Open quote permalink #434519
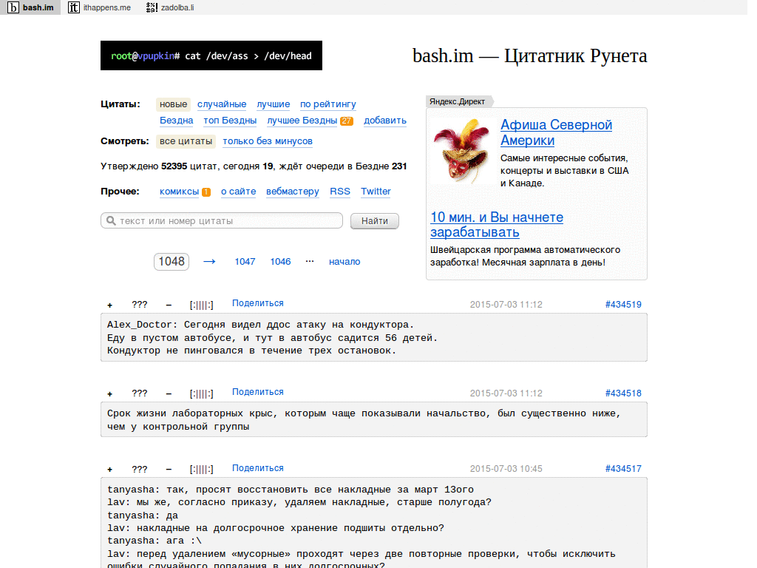The height and width of the screenshot is (568, 757). (623, 305)
